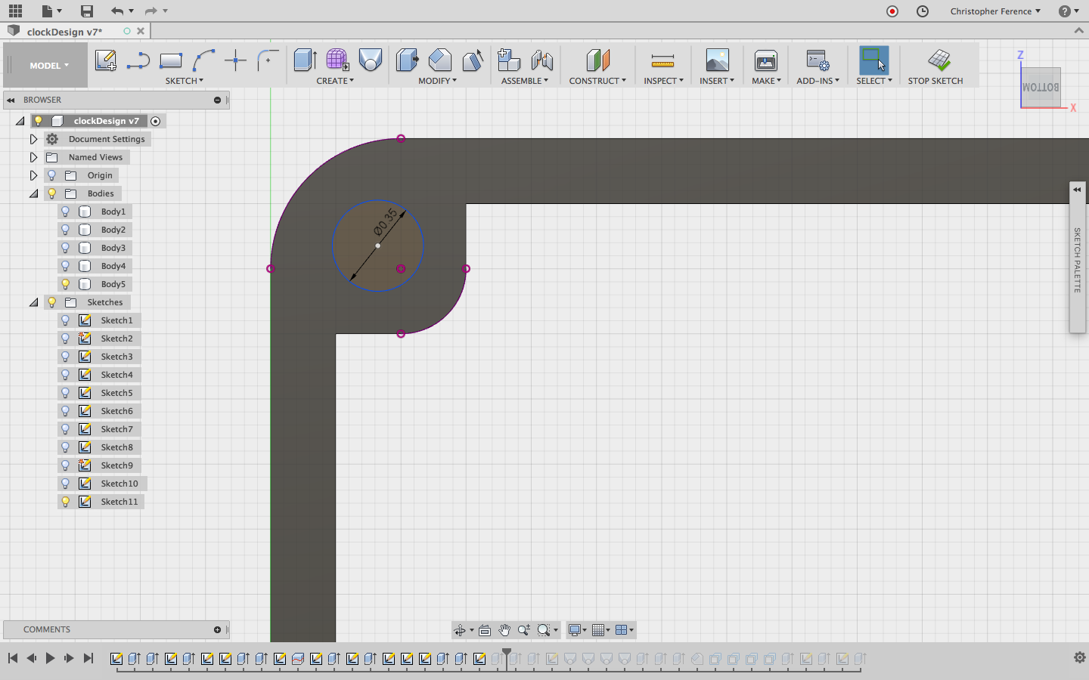Click the Create Sketch icon in toolbar
Screen dimensions: 1089x680
[x=105, y=60]
